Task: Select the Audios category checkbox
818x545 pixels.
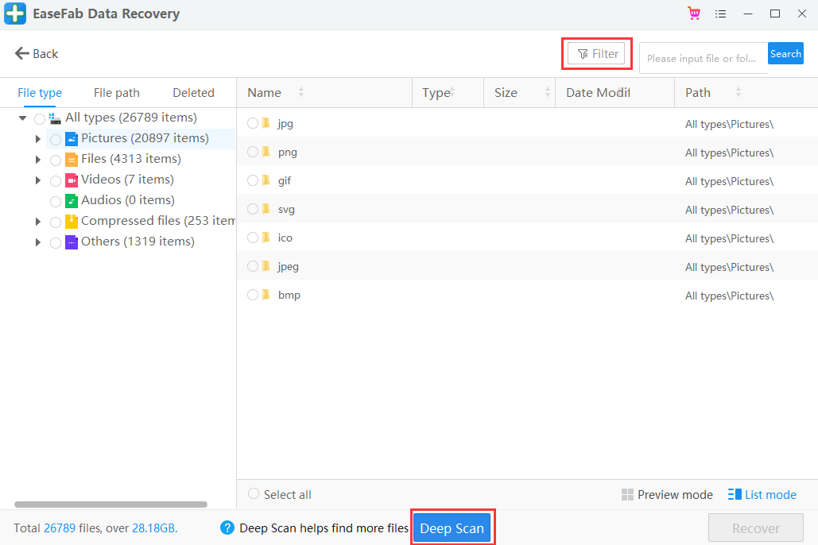Action: [x=56, y=201]
